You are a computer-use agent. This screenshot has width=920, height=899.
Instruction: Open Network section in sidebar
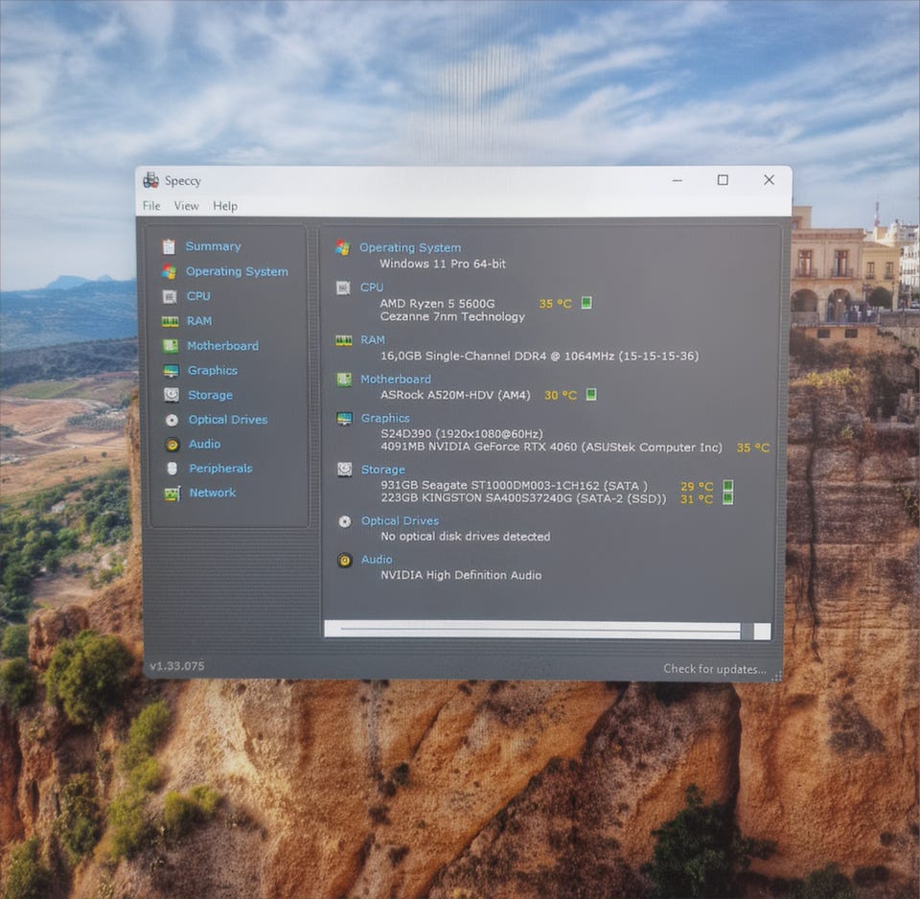coord(213,493)
